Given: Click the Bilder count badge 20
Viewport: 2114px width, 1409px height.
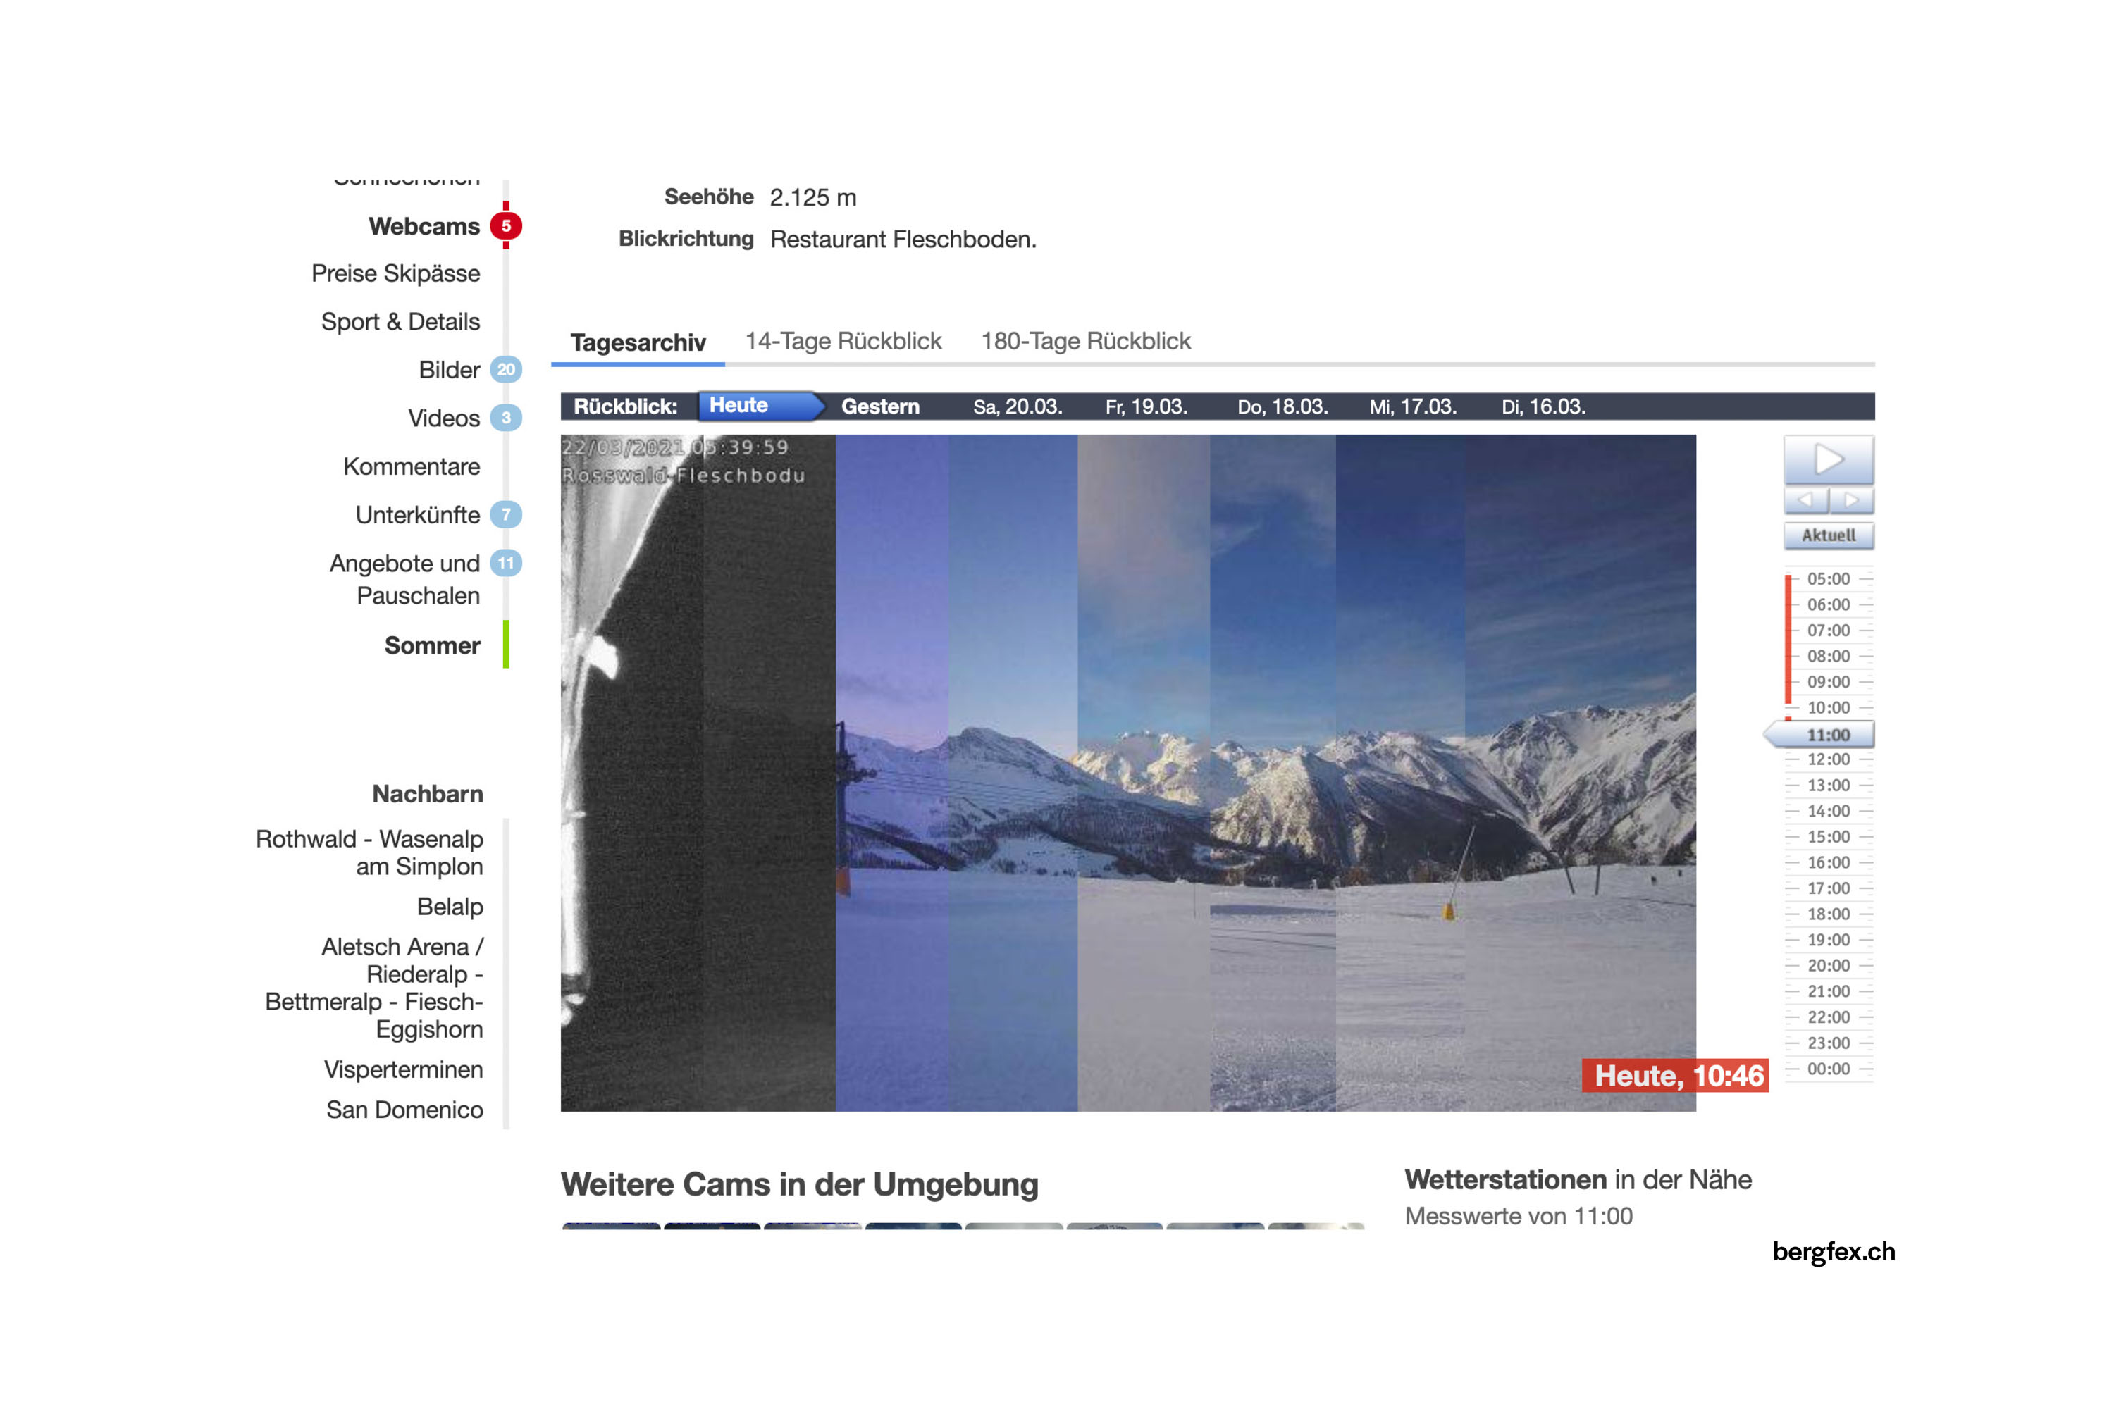Looking at the screenshot, I should (x=506, y=369).
